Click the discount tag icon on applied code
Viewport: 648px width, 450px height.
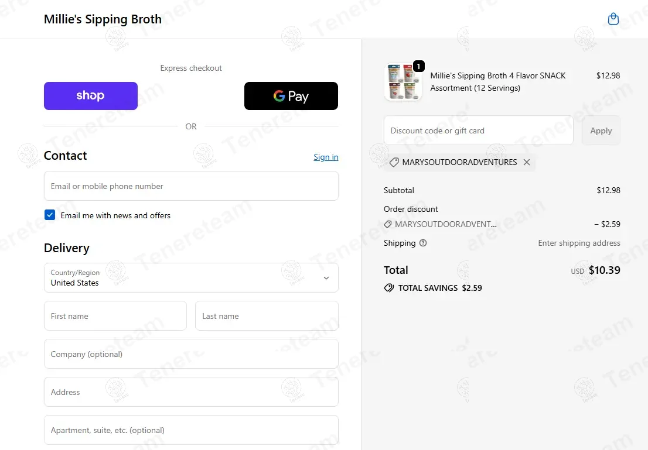(394, 163)
